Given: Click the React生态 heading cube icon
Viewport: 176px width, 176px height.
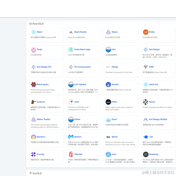Looking at the screenshot, I should pos(31,24).
